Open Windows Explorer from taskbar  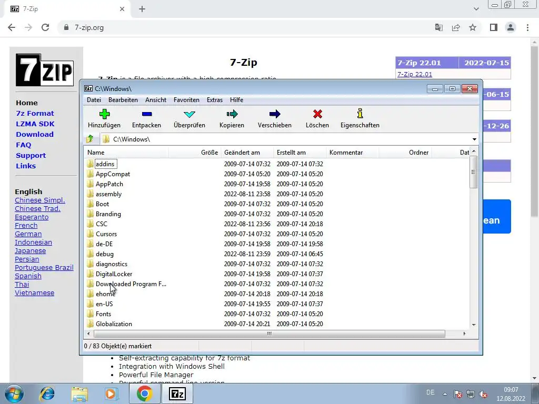click(x=79, y=393)
